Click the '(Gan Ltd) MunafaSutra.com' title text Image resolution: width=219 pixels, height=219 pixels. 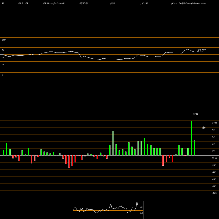(188, 4)
